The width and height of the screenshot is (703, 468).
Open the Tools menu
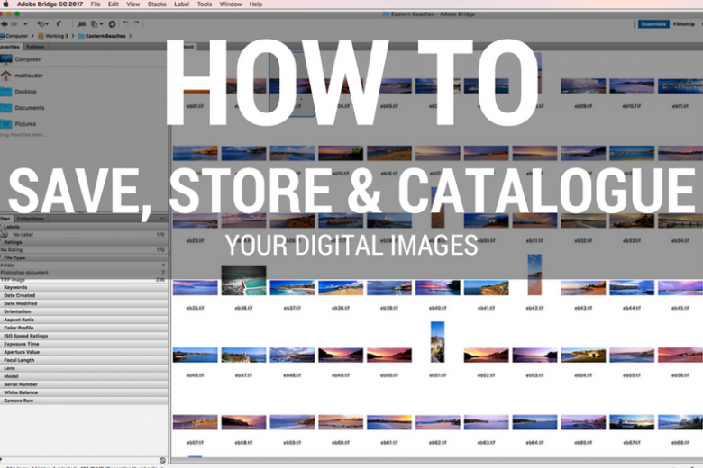[205, 4]
